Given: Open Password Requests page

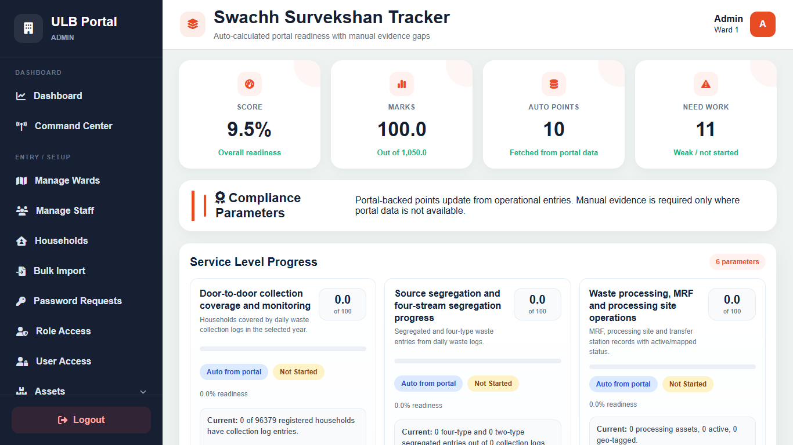Looking at the screenshot, I should click(x=81, y=301).
